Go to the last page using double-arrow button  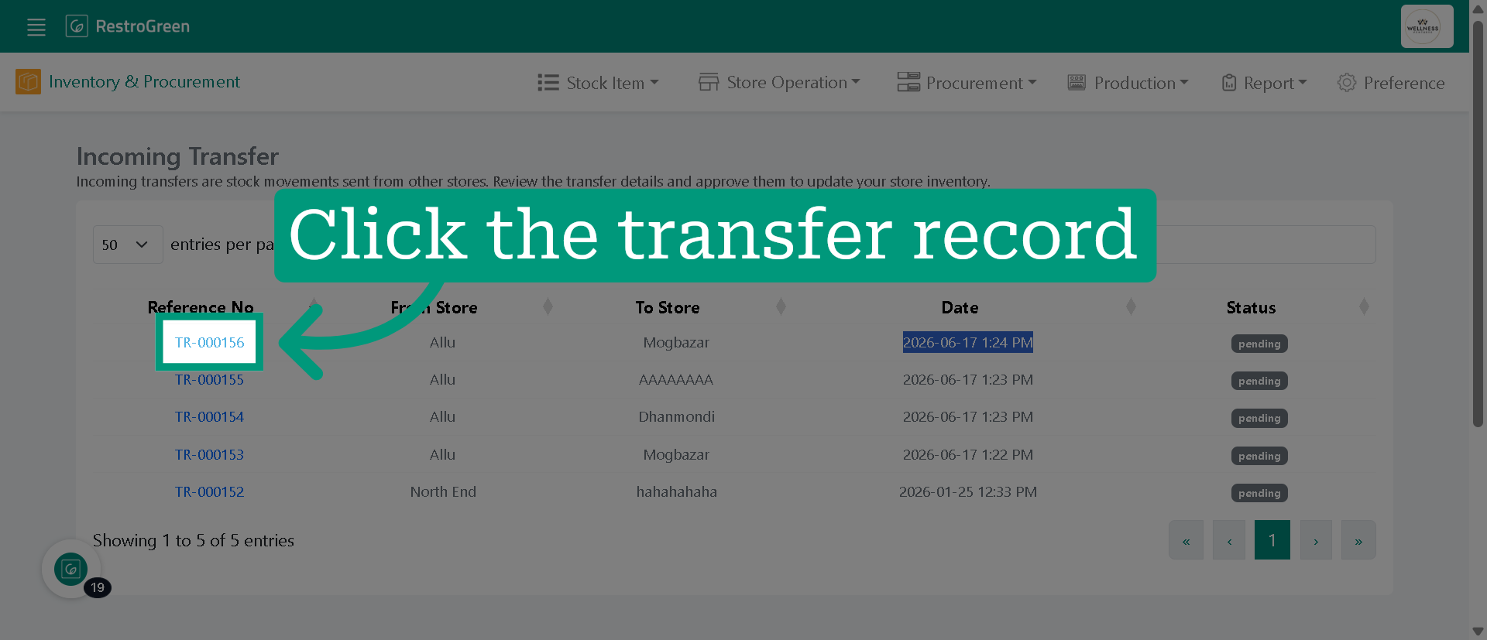point(1358,540)
